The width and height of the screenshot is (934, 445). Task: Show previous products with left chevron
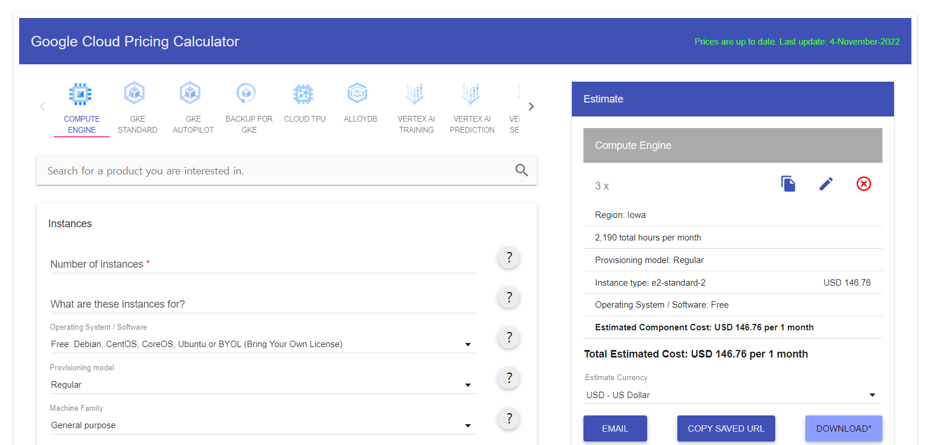(x=42, y=107)
